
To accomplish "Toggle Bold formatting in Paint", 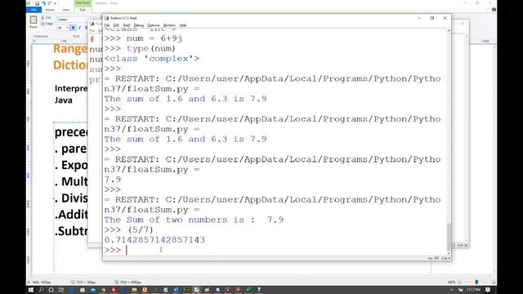I will (x=73, y=28).
